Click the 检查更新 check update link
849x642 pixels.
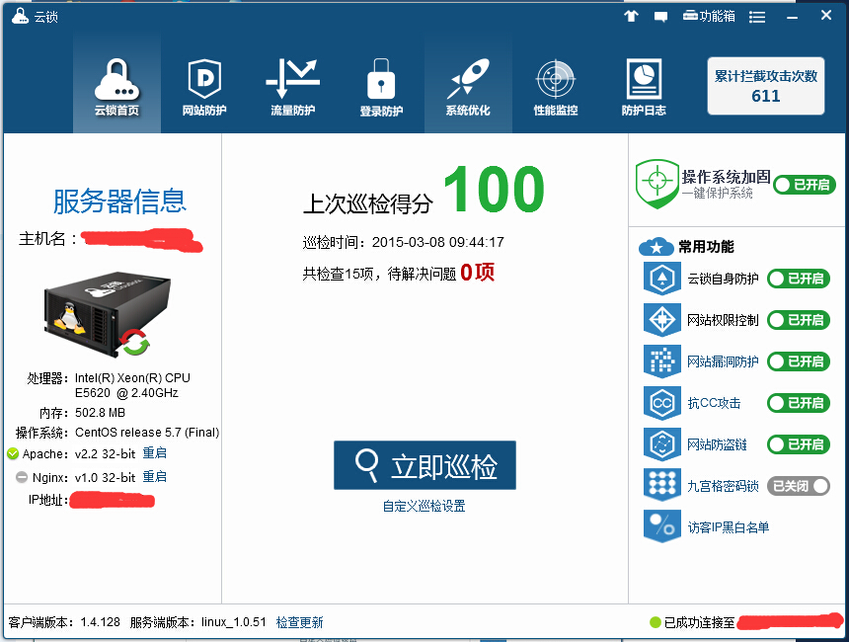click(x=299, y=622)
